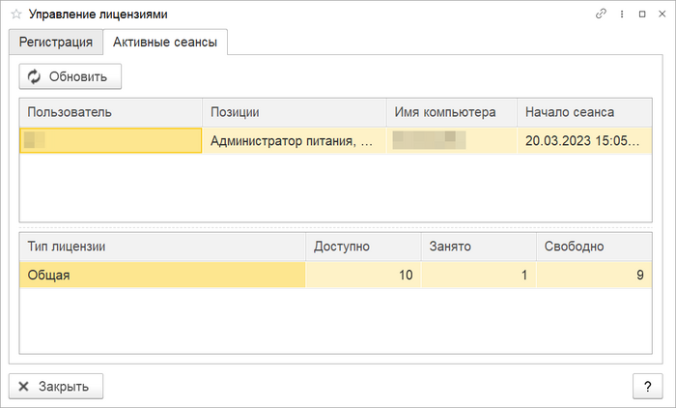Click the favorites star icon in title bar

[x=15, y=15]
